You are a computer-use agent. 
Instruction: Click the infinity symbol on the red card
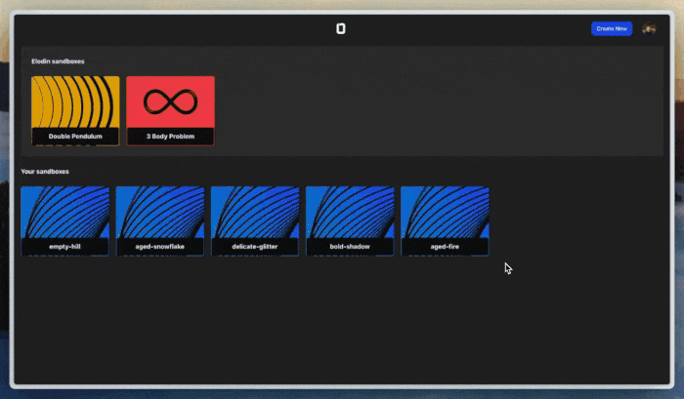click(170, 100)
